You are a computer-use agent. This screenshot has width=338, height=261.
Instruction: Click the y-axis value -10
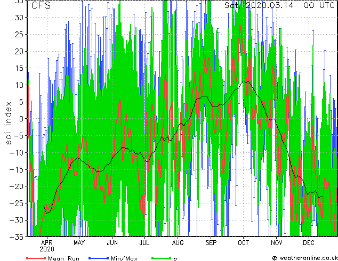pos(17,152)
